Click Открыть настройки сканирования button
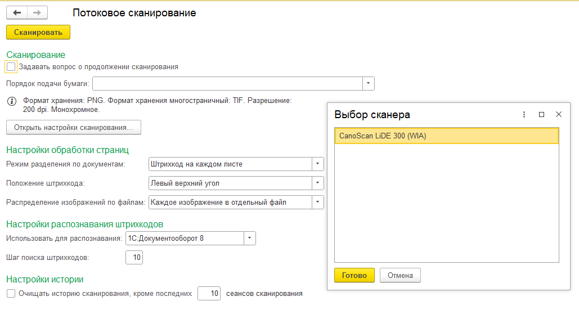This screenshot has width=579, height=310. coord(73,128)
